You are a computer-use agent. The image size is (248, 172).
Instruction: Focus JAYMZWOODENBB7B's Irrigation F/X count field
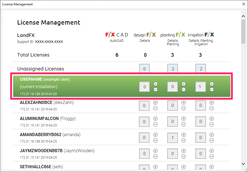coord(201,154)
